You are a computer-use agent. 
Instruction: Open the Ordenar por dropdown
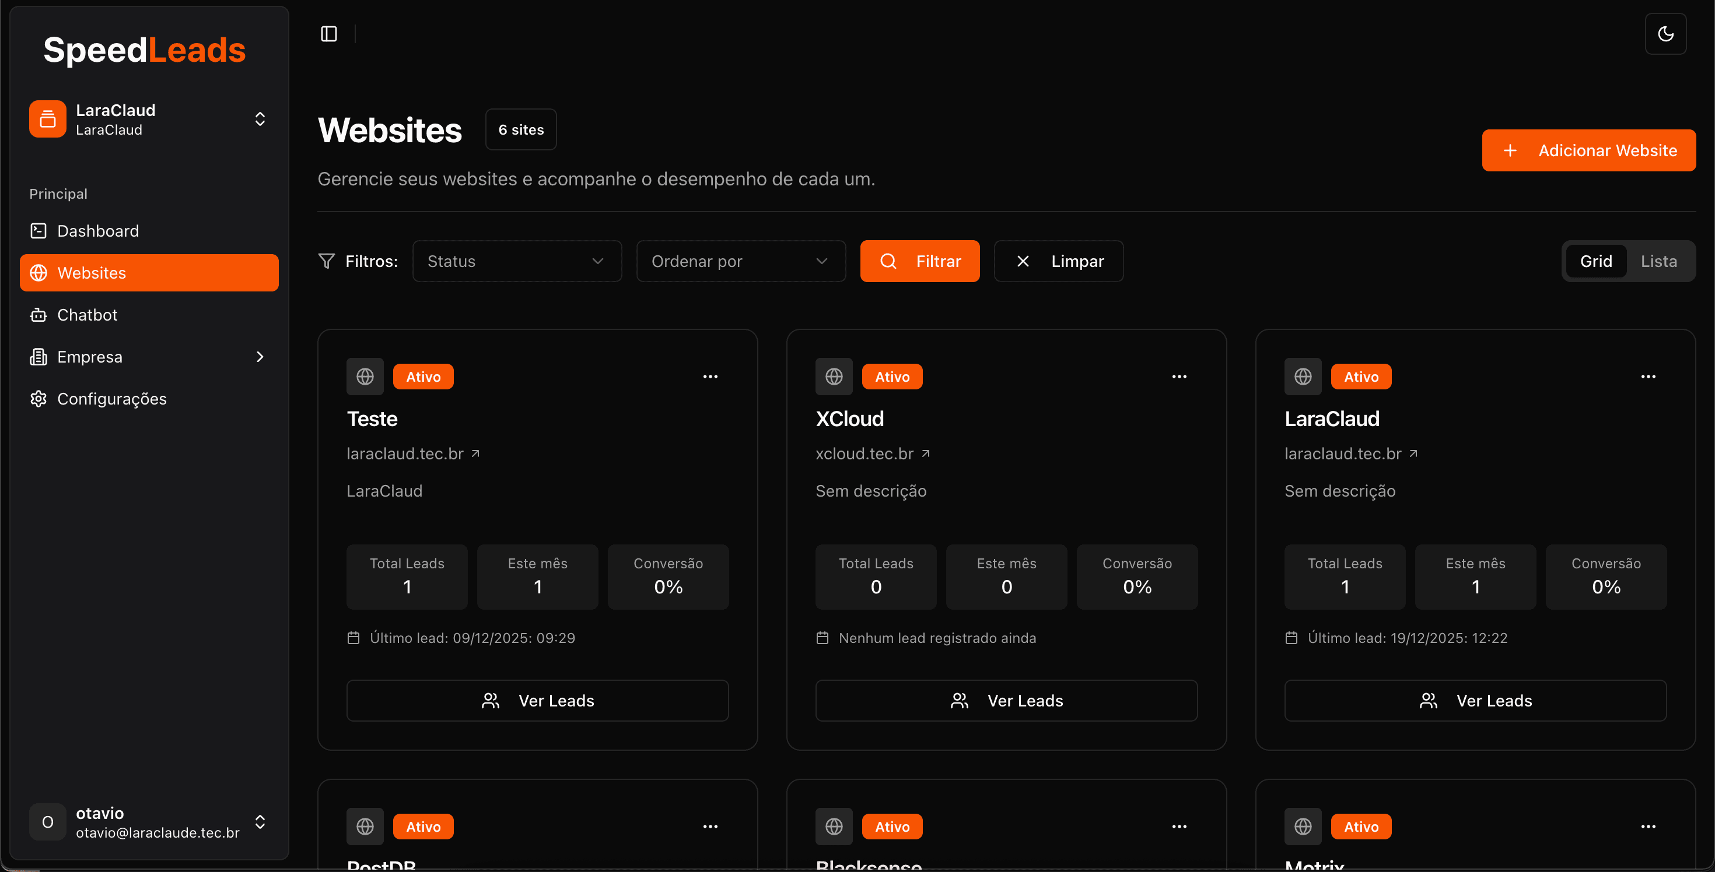(x=740, y=261)
